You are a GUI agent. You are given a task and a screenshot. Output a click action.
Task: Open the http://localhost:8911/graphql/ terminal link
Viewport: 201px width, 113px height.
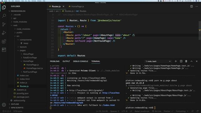[x=86, y=90]
